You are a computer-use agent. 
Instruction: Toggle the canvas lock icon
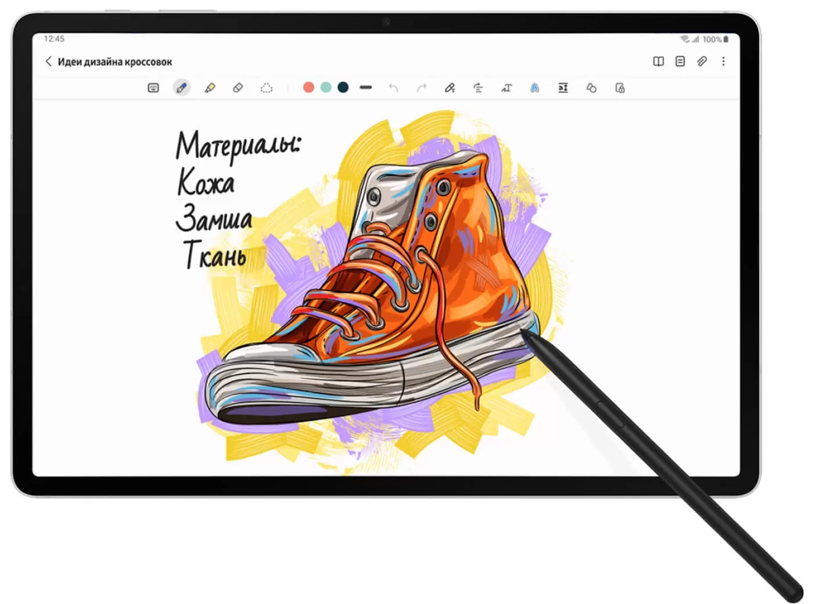click(620, 88)
